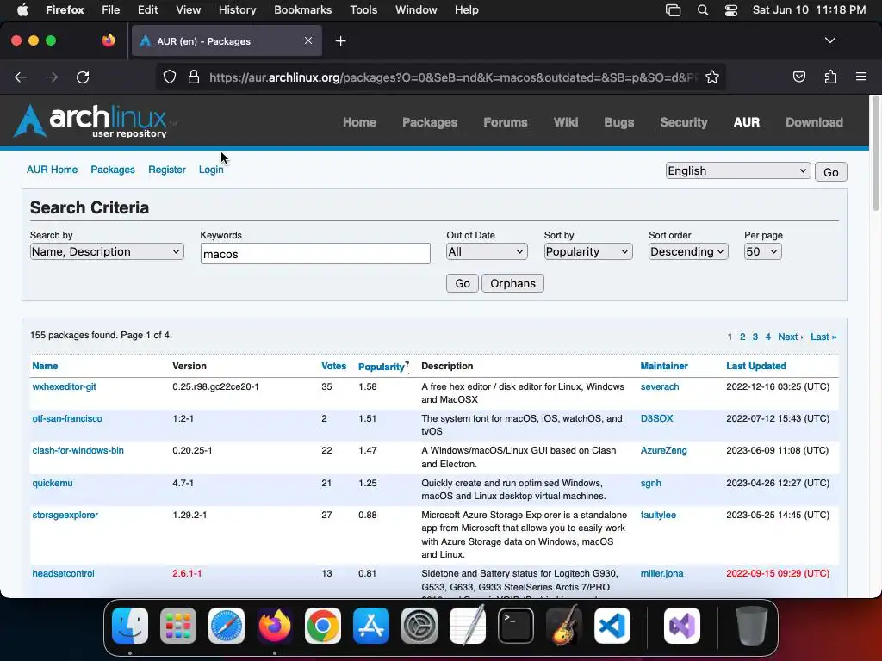882x661 pixels.
Task: Open the quickemu package link
Action: [53, 483]
